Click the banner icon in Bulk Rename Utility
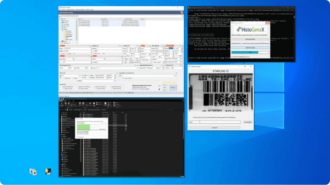Image resolution: width=330 pixels, height=185 pixels. pyautogui.click(x=182, y=13)
